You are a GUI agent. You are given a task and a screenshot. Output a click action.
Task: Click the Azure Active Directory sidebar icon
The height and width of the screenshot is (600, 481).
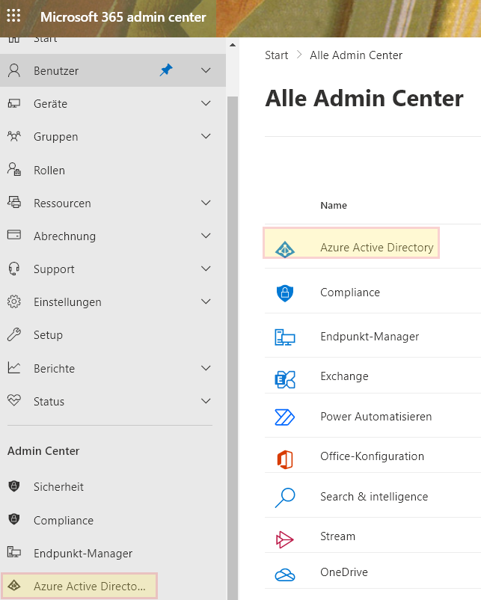click(14, 586)
